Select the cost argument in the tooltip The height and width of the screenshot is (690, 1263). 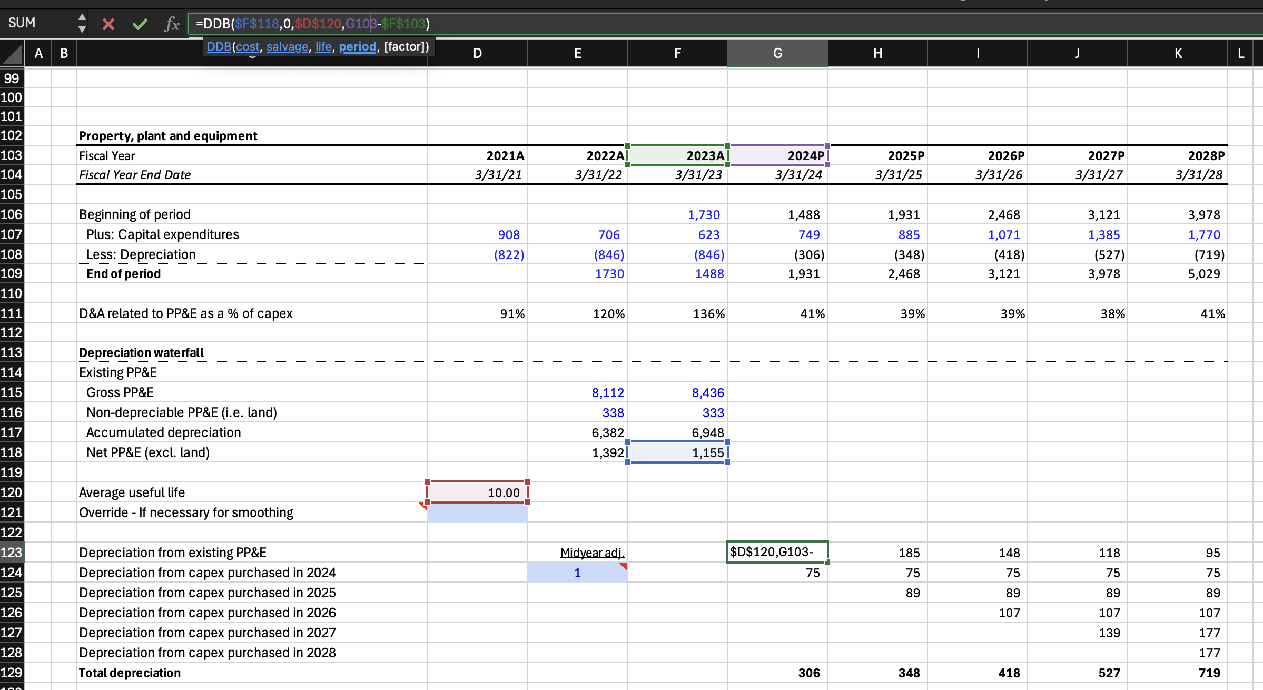[x=248, y=46]
